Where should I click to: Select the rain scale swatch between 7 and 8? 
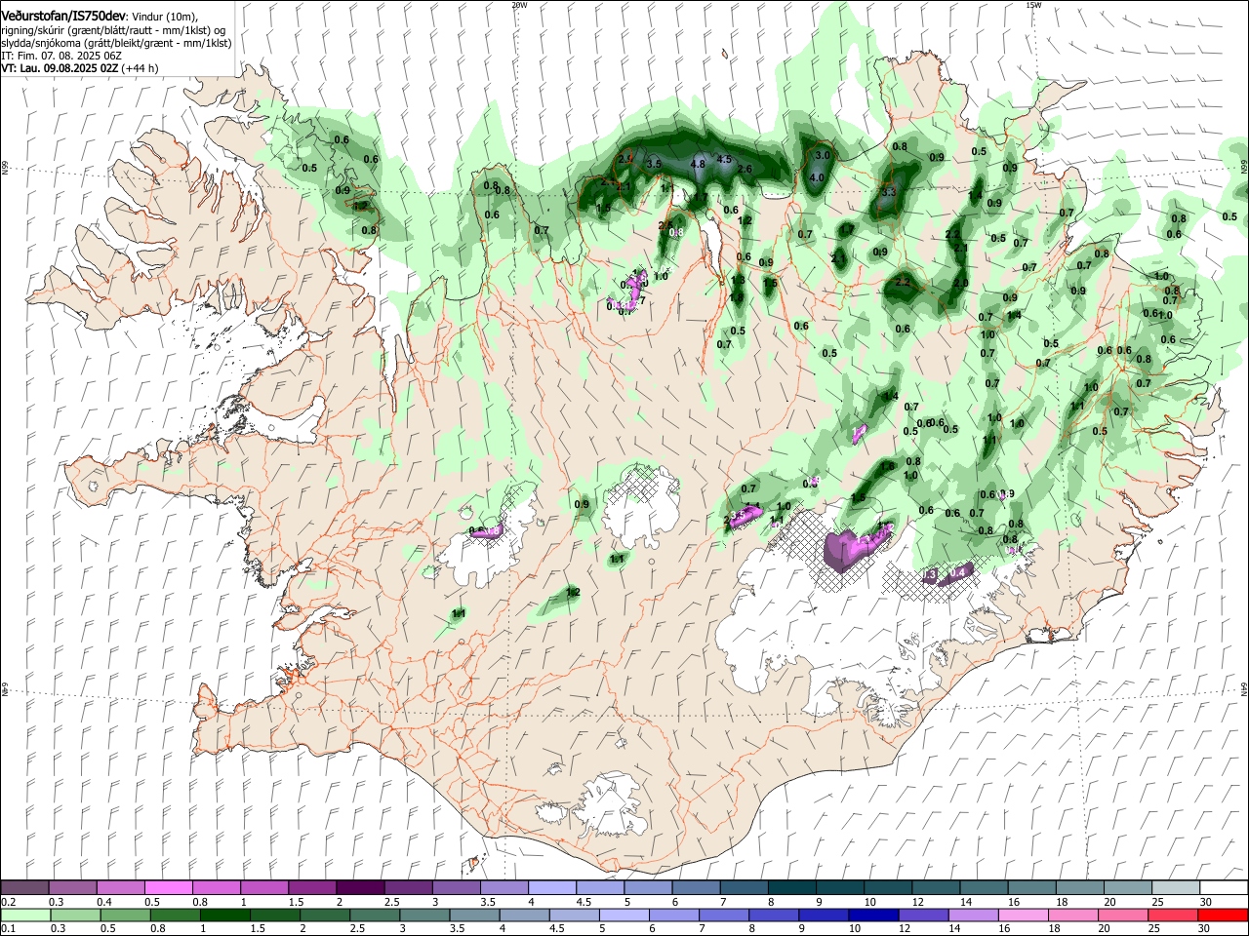click(724, 915)
